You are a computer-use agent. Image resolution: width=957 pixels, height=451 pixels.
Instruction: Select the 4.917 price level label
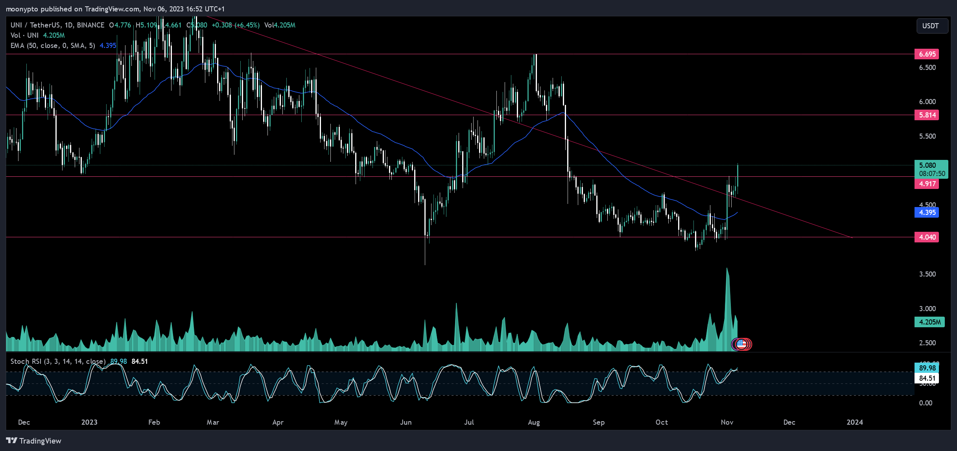(927, 184)
